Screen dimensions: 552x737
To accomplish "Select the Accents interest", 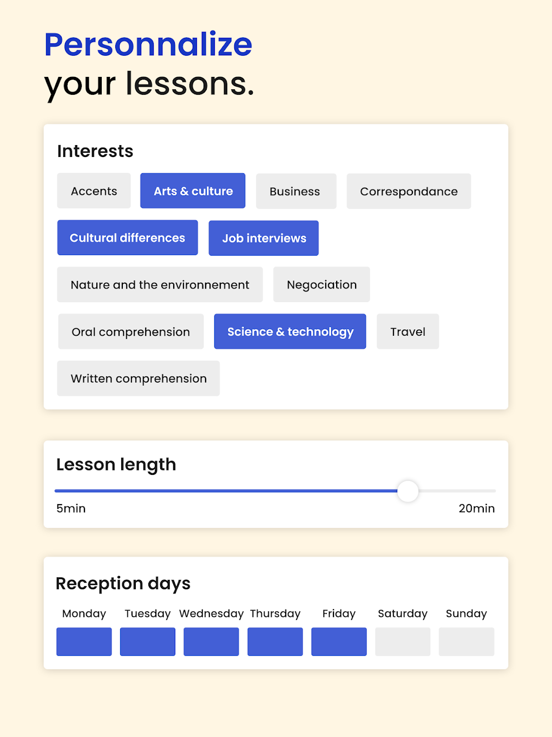I will pyautogui.click(x=94, y=191).
